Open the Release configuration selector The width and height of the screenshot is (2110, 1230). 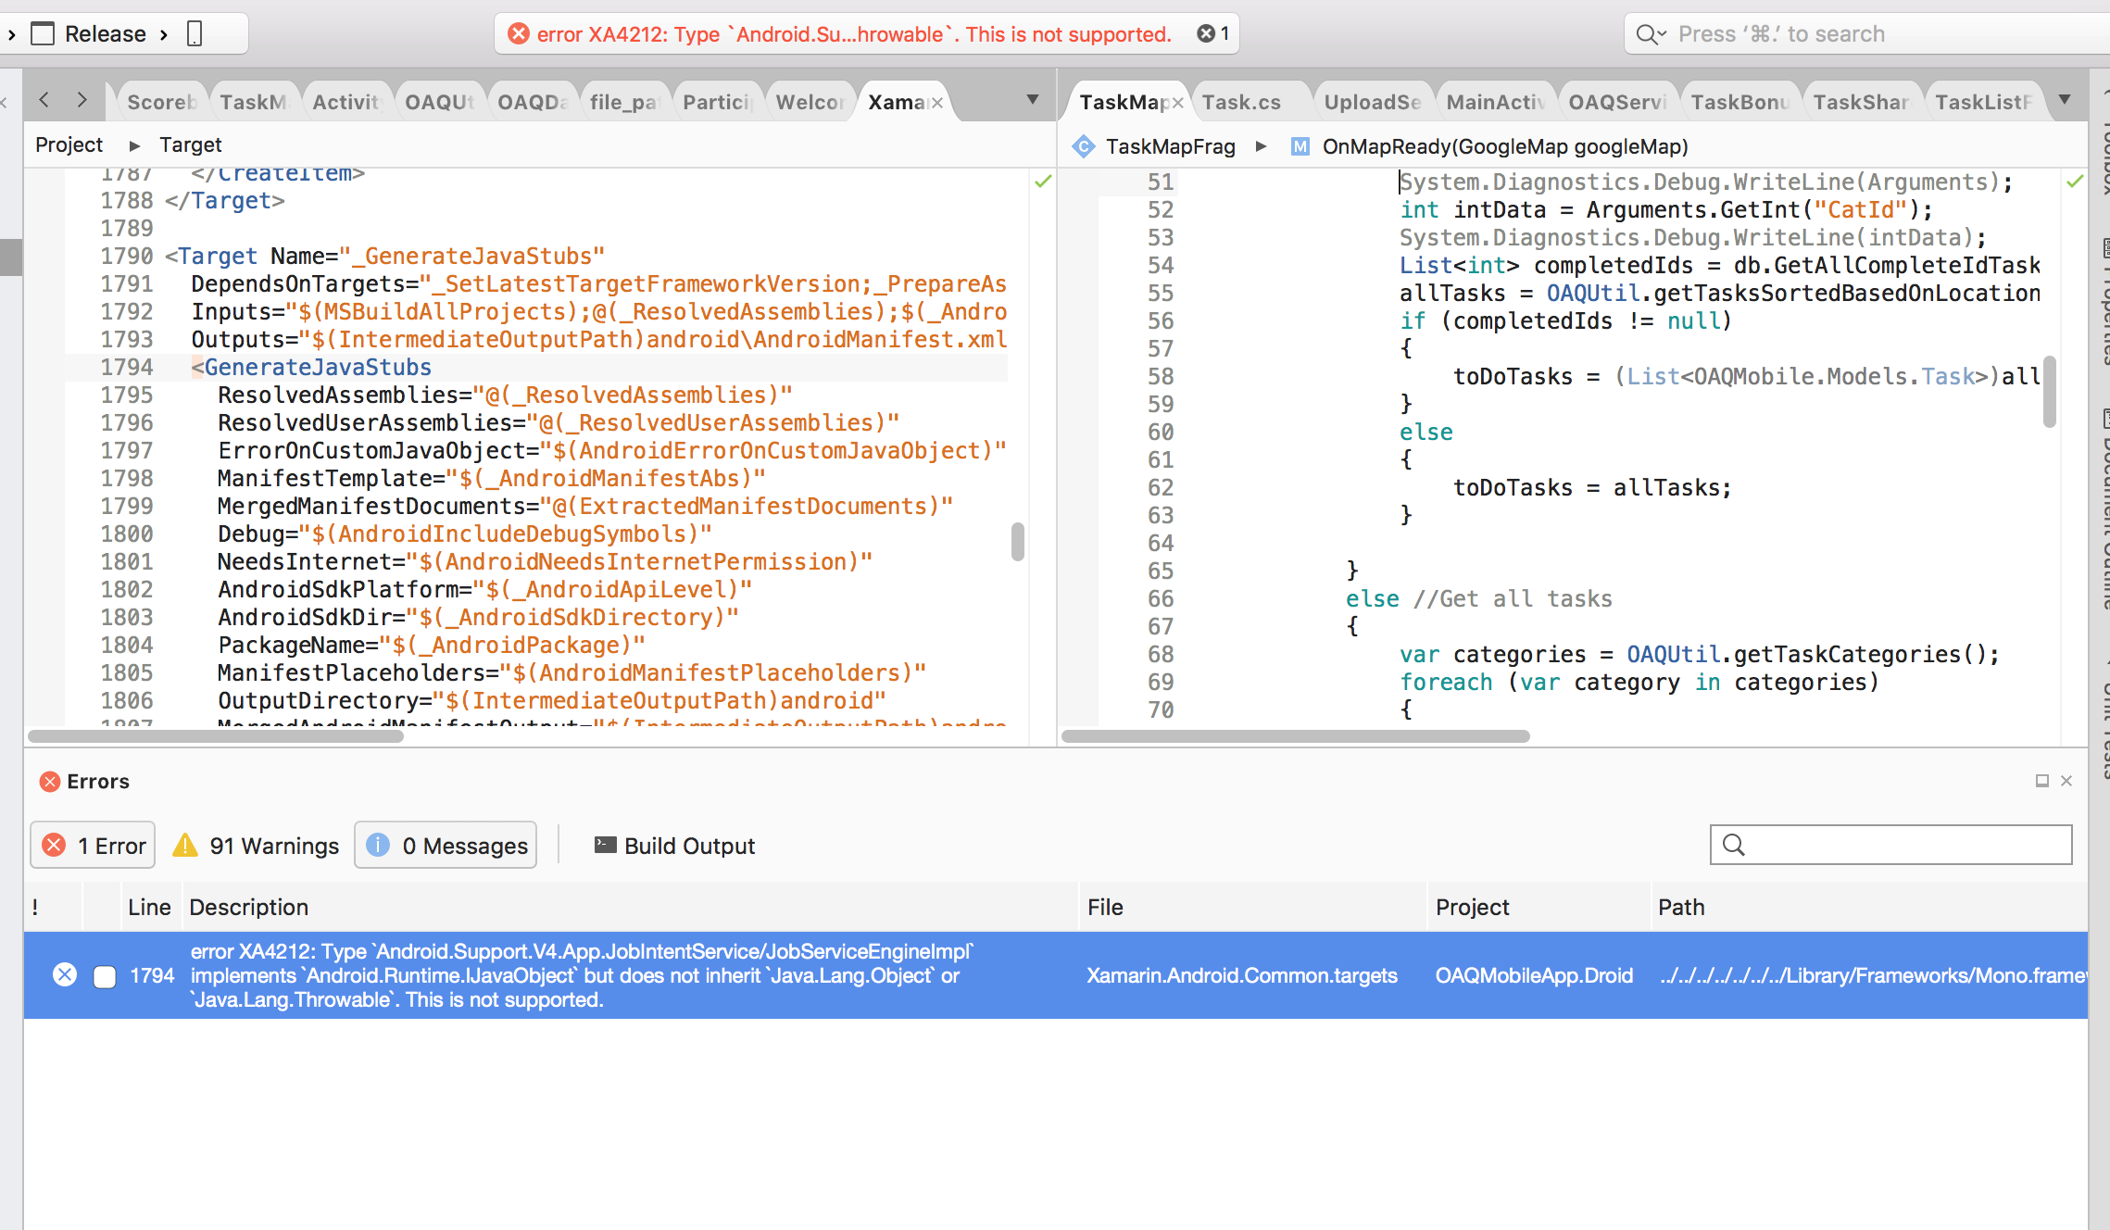[x=106, y=34]
